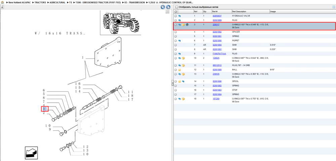Image resolution: width=336 pixels, height=161 pixels.
Task: Click POPPET description text
Action: 236,41
